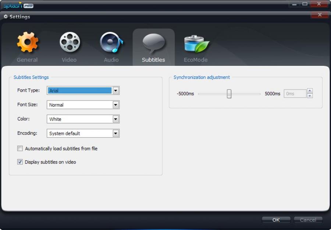Image resolution: width=331 pixels, height=230 pixels.
Task: Open the Font Type dropdown
Action: click(116, 90)
